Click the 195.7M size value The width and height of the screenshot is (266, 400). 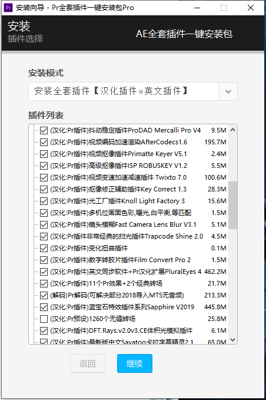(x=215, y=142)
